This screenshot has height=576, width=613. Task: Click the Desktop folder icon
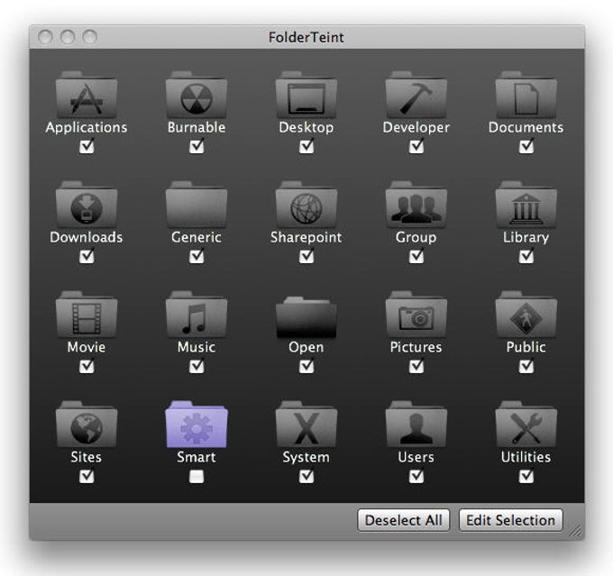click(306, 95)
